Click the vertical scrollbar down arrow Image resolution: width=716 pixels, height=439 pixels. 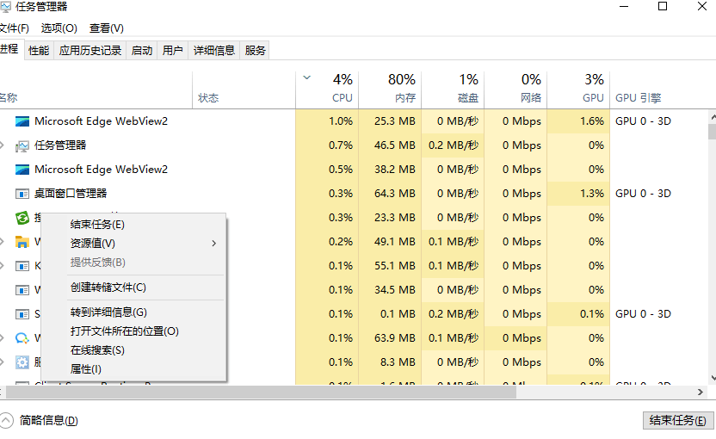coord(713,378)
